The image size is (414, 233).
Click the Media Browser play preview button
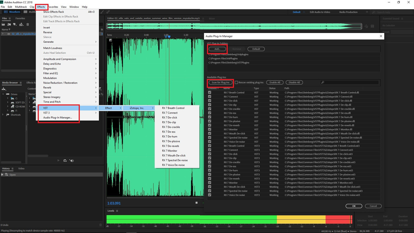click(x=59, y=161)
